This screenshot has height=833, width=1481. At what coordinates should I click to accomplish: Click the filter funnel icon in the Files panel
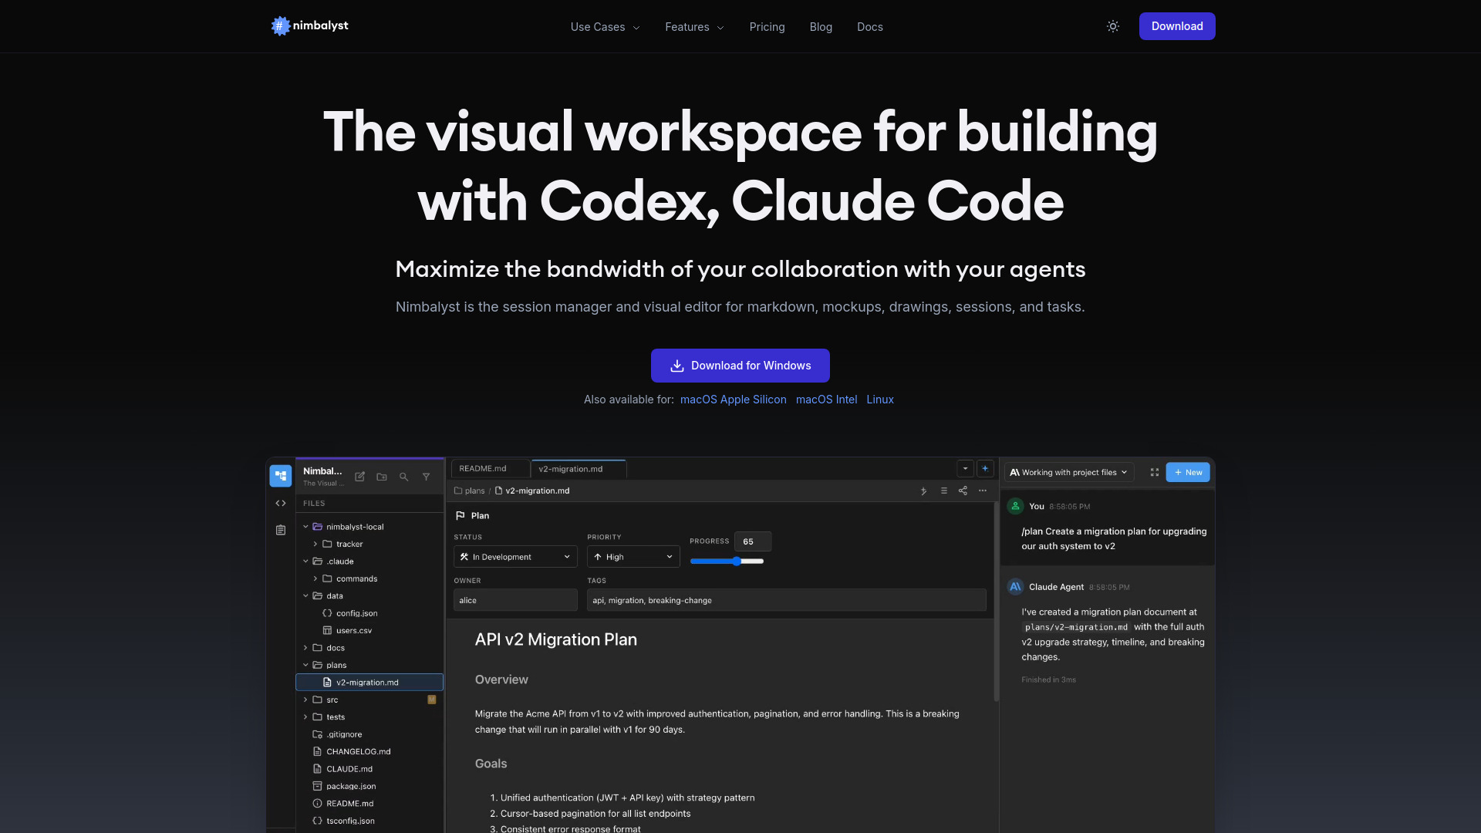426,477
